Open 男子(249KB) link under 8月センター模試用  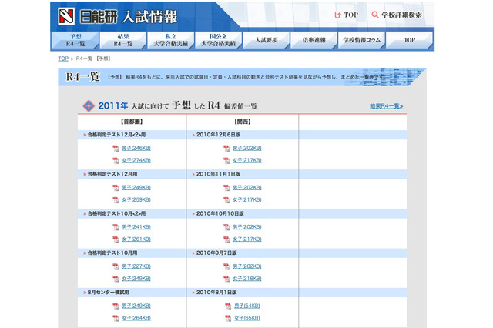tap(136, 306)
